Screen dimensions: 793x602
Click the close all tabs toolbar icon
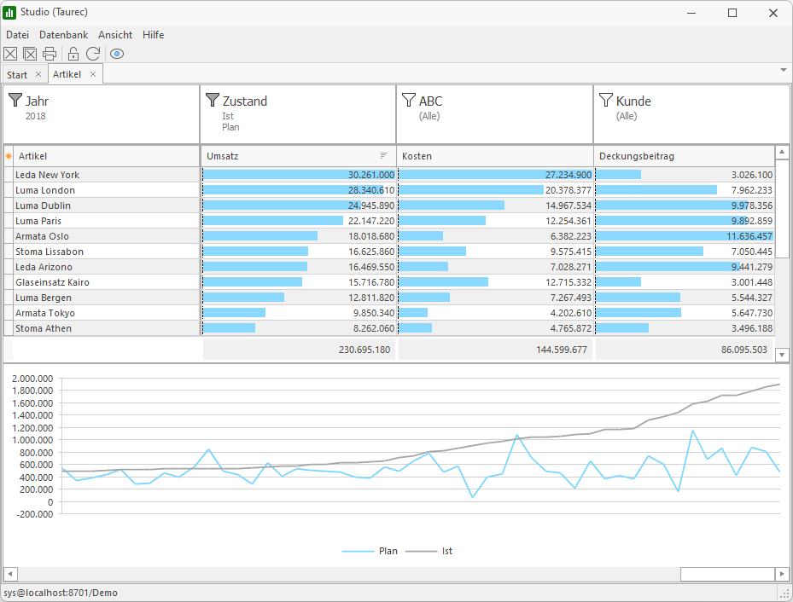pos(30,54)
